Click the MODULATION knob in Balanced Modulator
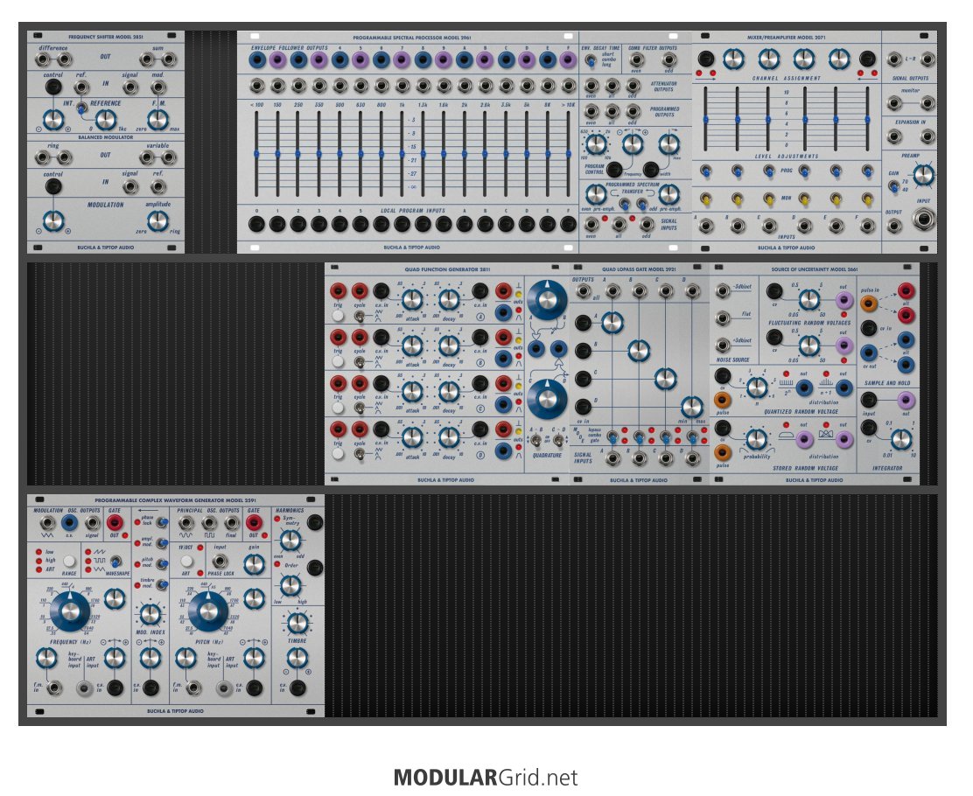Viewport: 973px width, 796px height. pos(53,220)
